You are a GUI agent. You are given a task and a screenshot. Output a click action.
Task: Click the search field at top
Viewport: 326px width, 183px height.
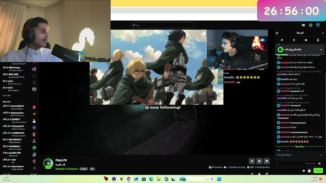pos(163,25)
